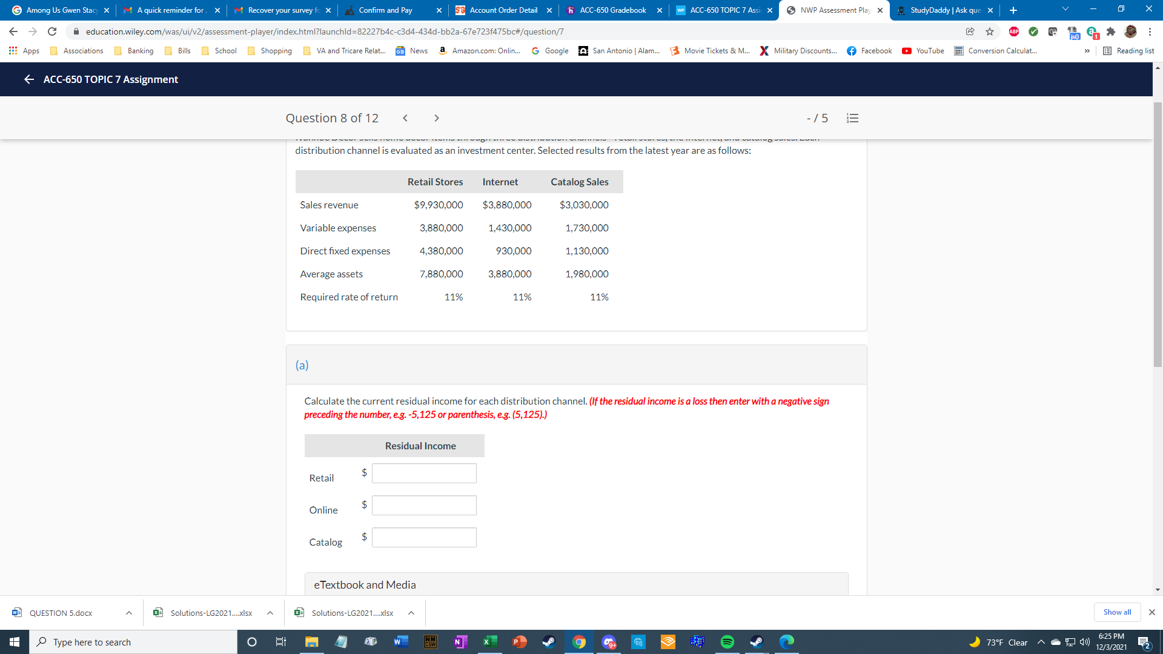
Task: Open Spotify from the taskbar
Action: (x=727, y=642)
